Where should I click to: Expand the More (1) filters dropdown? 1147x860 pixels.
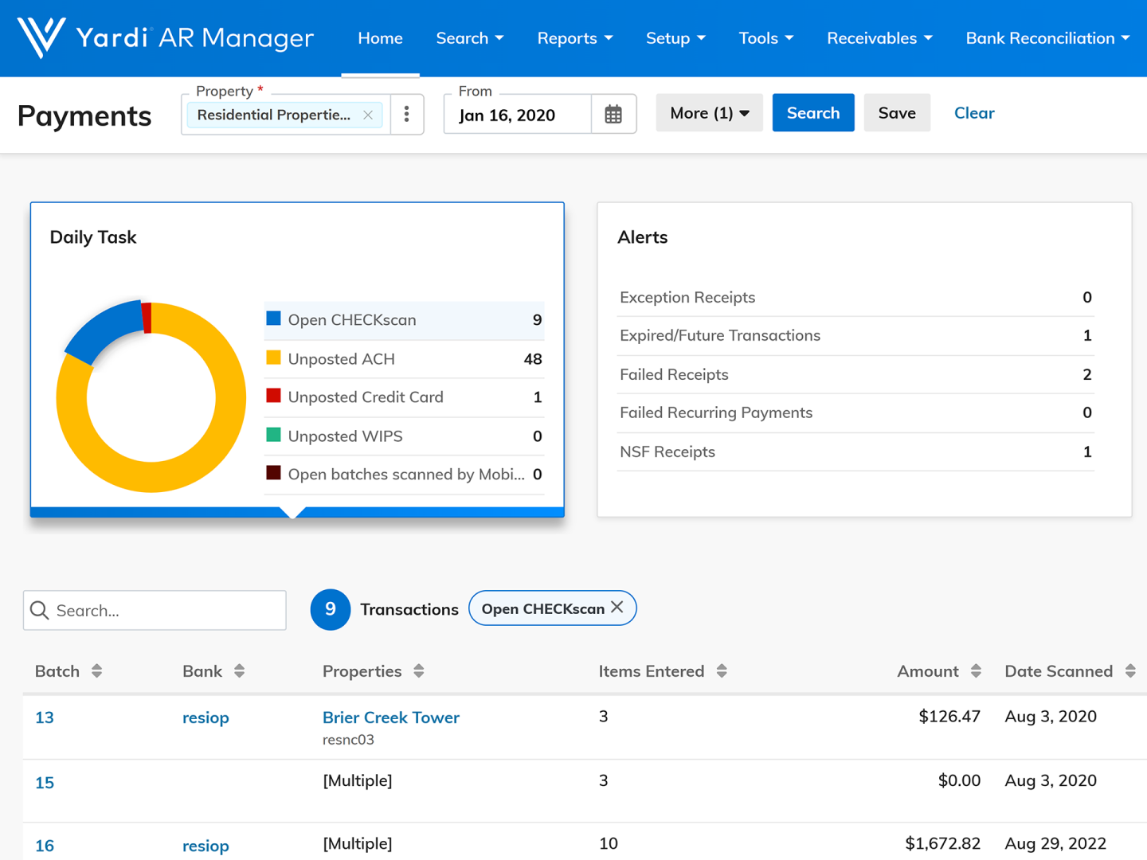tap(709, 113)
